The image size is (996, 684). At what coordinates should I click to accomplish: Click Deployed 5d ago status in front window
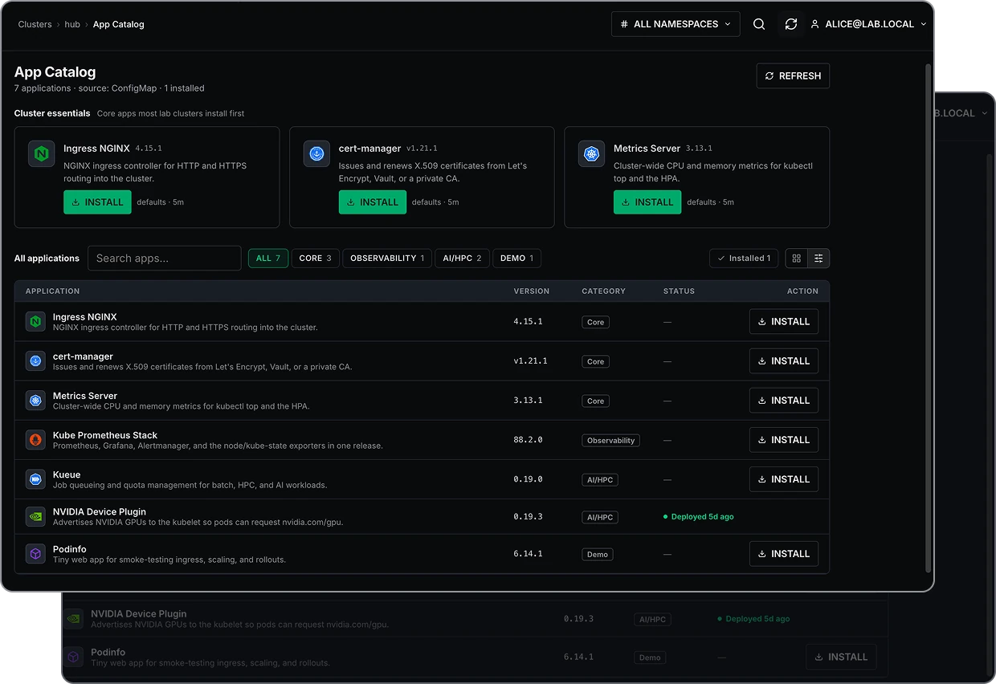tap(699, 517)
